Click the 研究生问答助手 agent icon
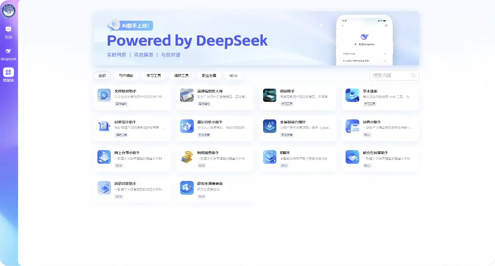The height and width of the screenshot is (266, 495). point(352,157)
